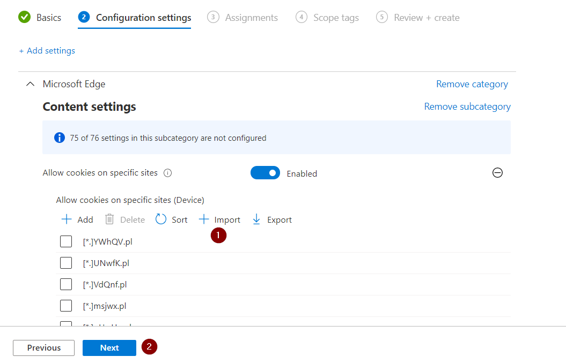
Task: Check the [*.]YWhQV.pl checkbox
Action: pos(66,241)
